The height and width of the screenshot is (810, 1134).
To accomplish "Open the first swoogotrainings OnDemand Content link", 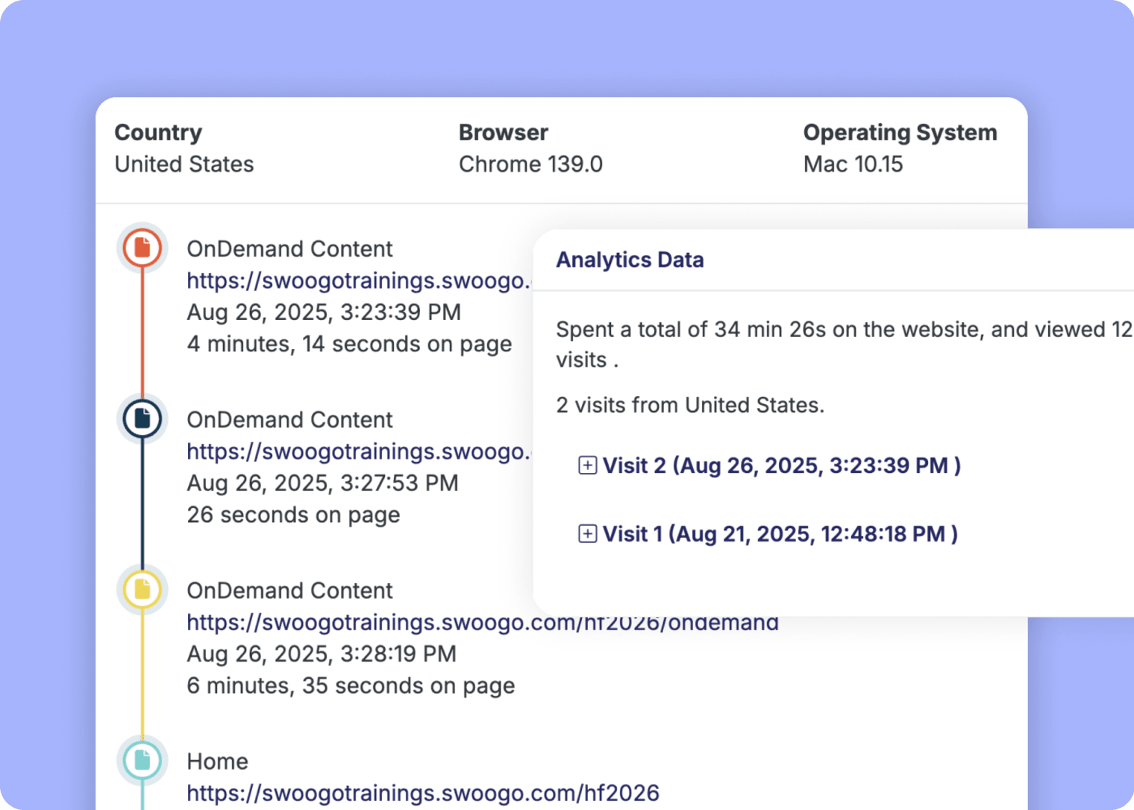I will (x=358, y=281).
